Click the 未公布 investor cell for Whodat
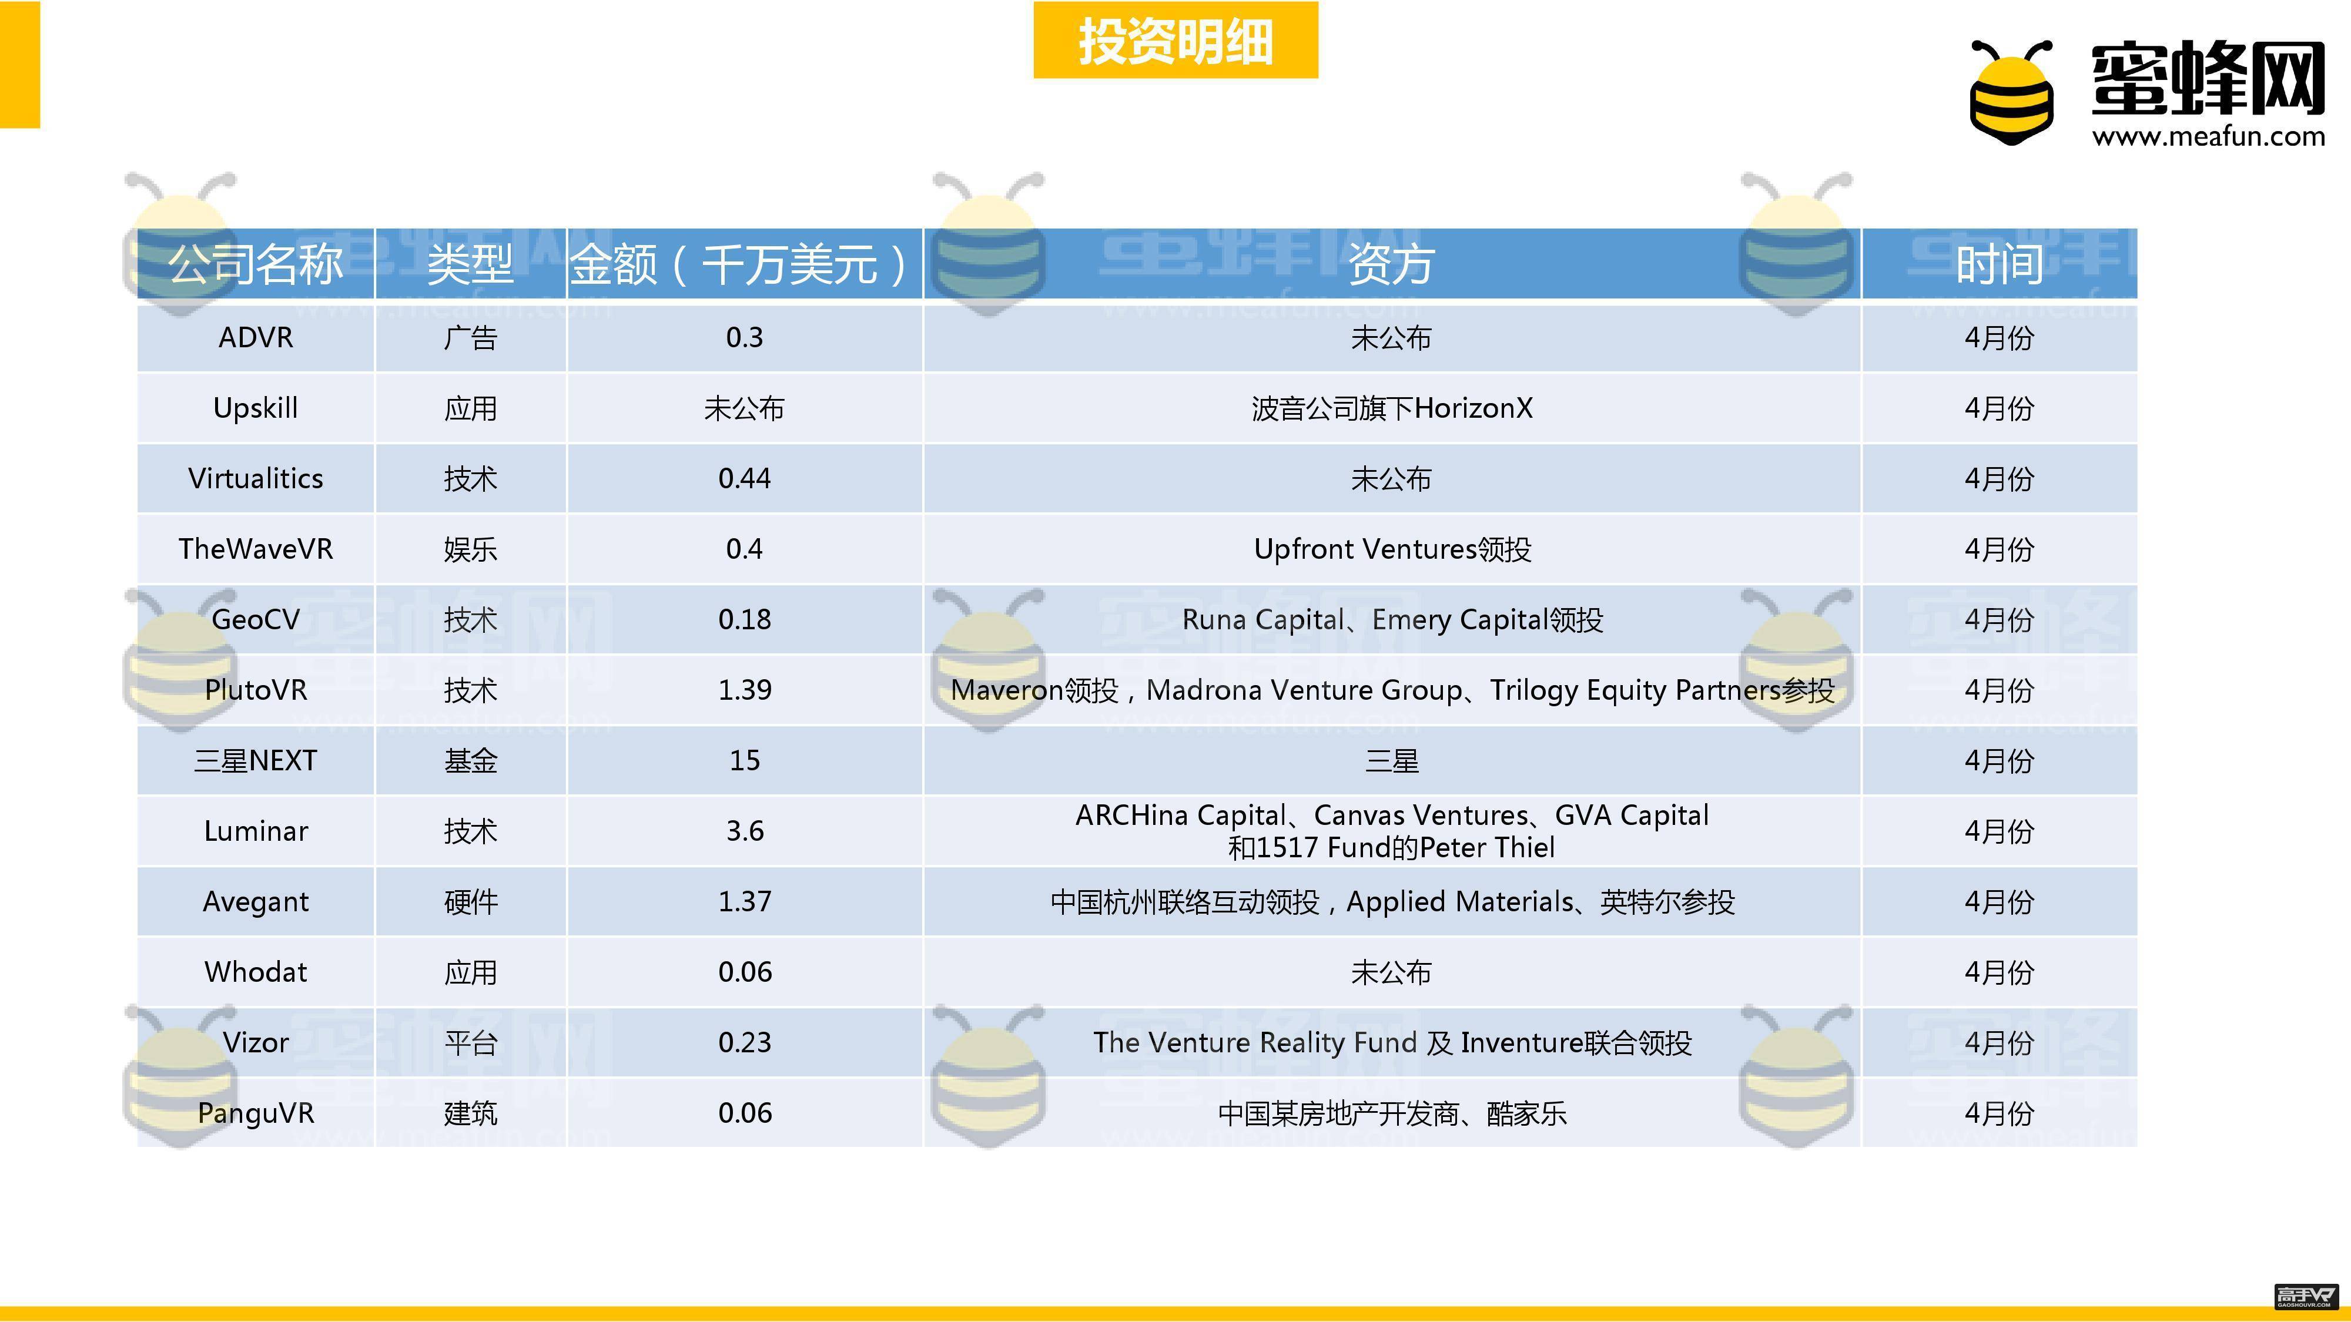 coord(1392,972)
